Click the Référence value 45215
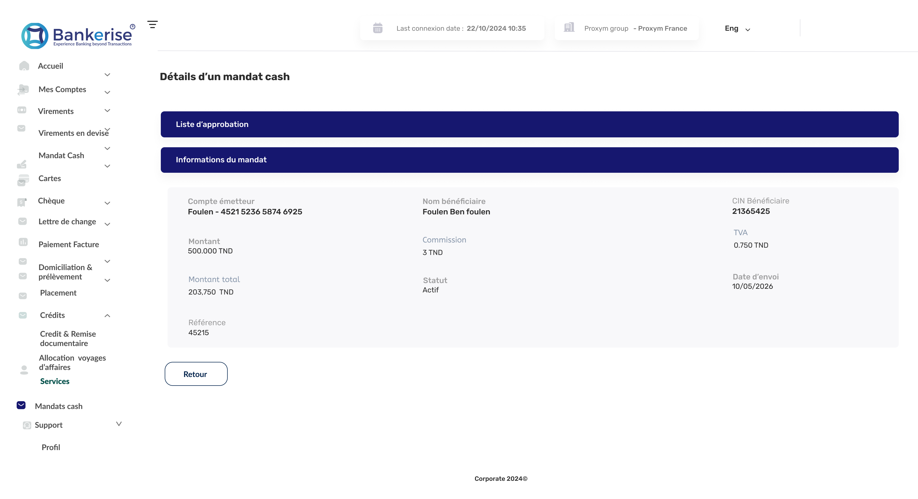The image size is (918, 499). [x=199, y=332]
